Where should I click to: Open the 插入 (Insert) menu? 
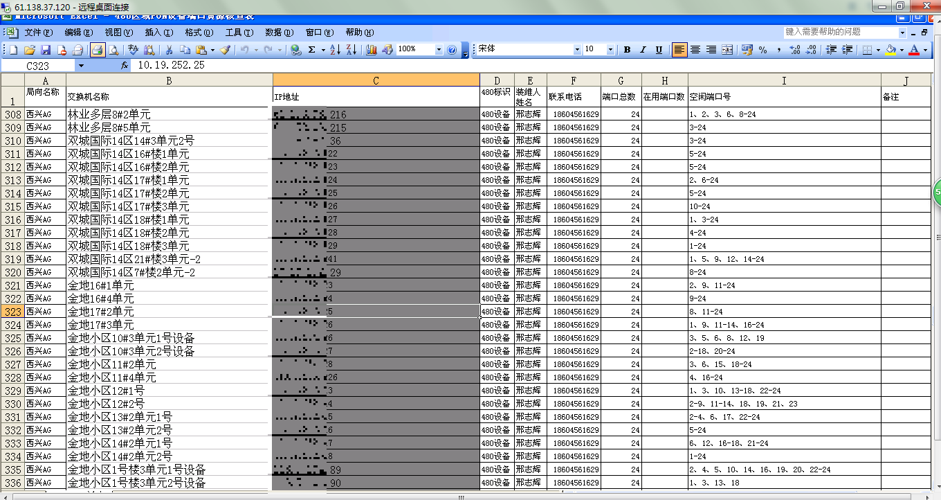pos(158,33)
